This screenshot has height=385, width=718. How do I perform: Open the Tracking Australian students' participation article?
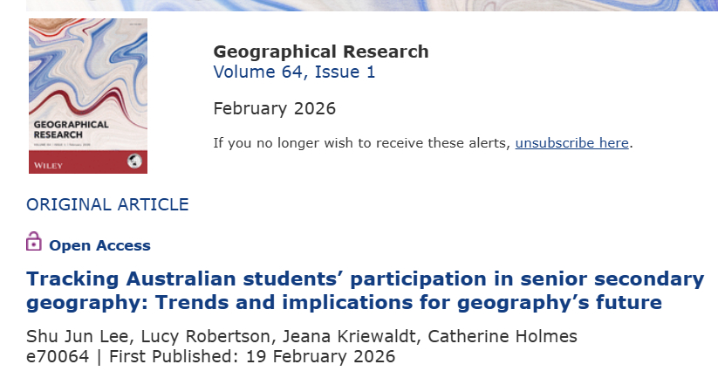point(365,291)
